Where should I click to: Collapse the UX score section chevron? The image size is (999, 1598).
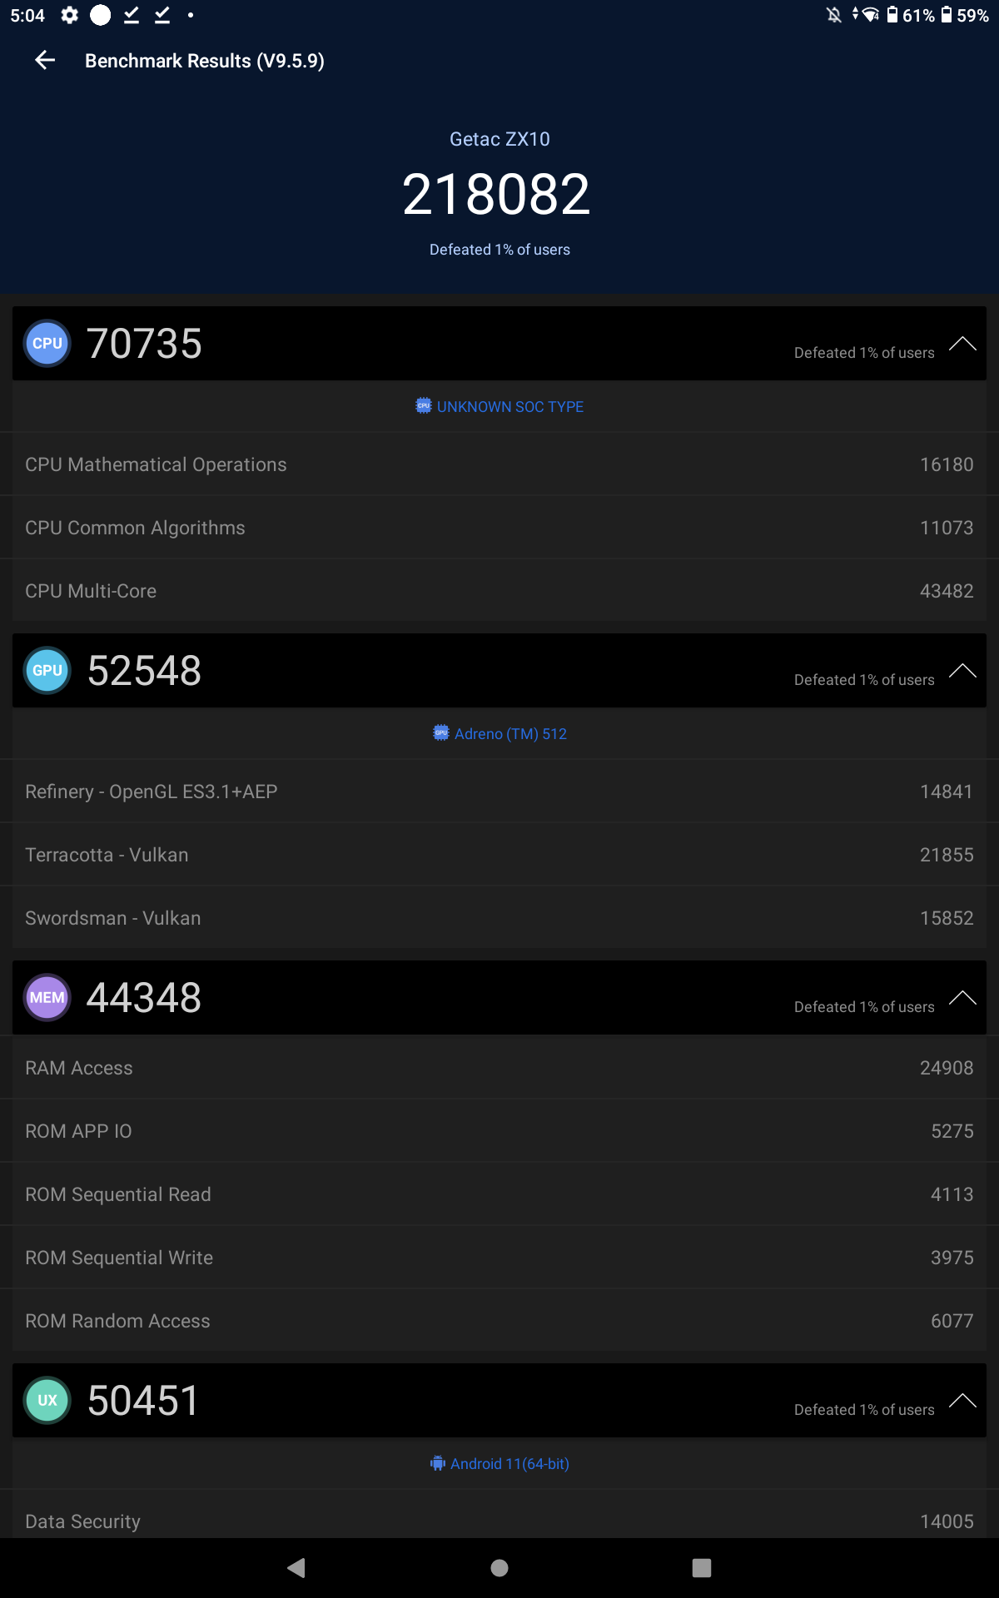(962, 1401)
